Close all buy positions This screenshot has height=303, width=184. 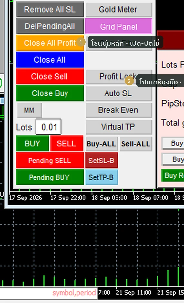[x=50, y=93]
